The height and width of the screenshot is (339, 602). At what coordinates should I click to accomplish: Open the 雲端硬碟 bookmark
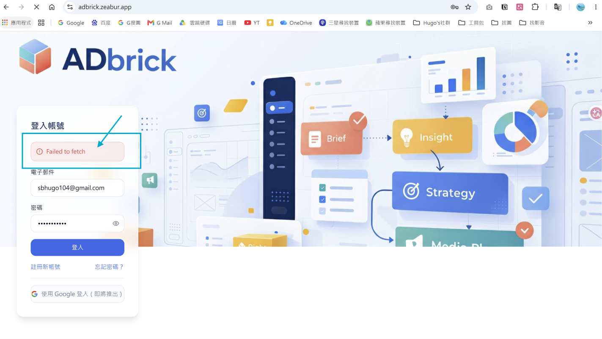[195, 23]
